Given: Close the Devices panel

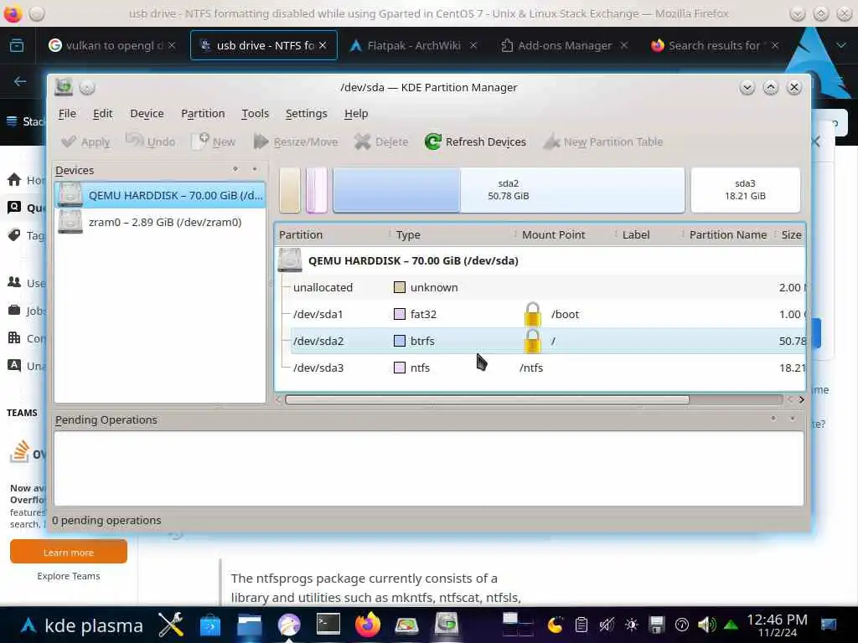Looking at the screenshot, I should point(255,169).
